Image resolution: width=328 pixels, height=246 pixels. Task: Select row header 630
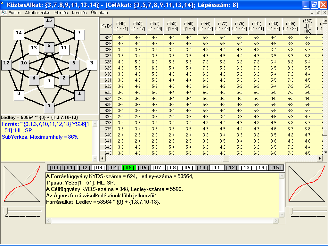click(106, 74)
